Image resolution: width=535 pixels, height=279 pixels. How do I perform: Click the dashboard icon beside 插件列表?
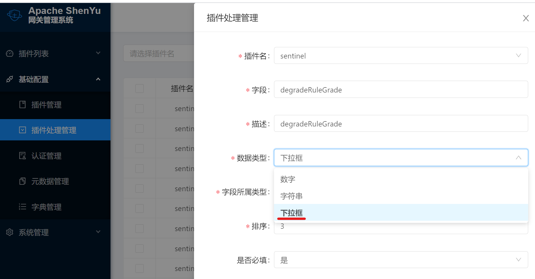[x=10, y=53]
